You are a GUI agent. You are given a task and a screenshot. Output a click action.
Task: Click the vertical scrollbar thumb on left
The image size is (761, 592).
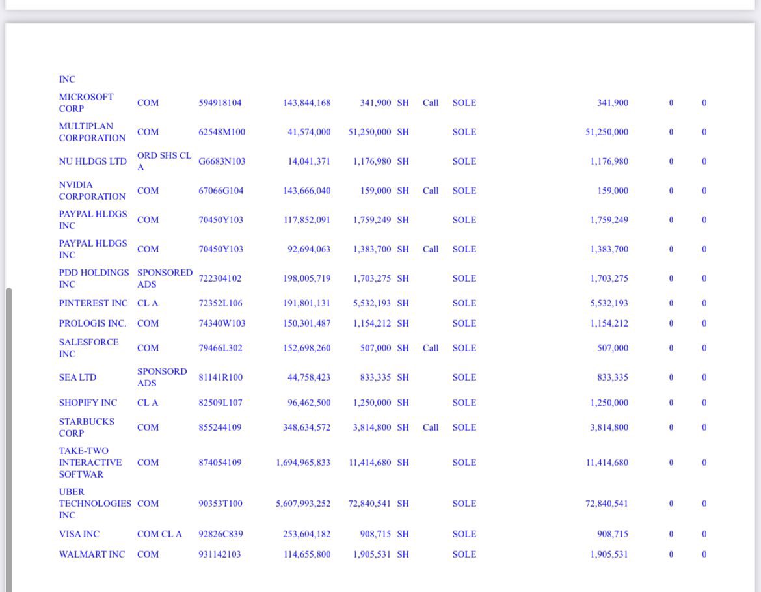(8, 439)
